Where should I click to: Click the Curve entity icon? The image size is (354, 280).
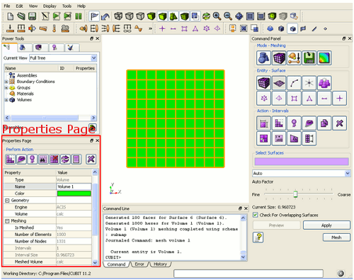[x=294, y=83]
